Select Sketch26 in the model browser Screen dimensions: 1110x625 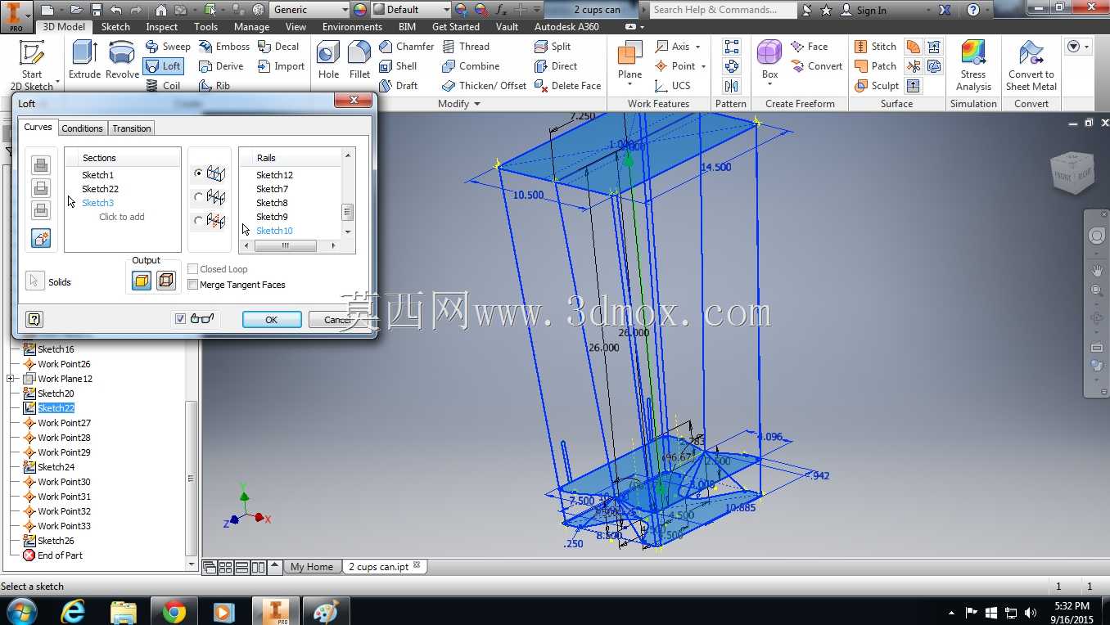point(56,541)
